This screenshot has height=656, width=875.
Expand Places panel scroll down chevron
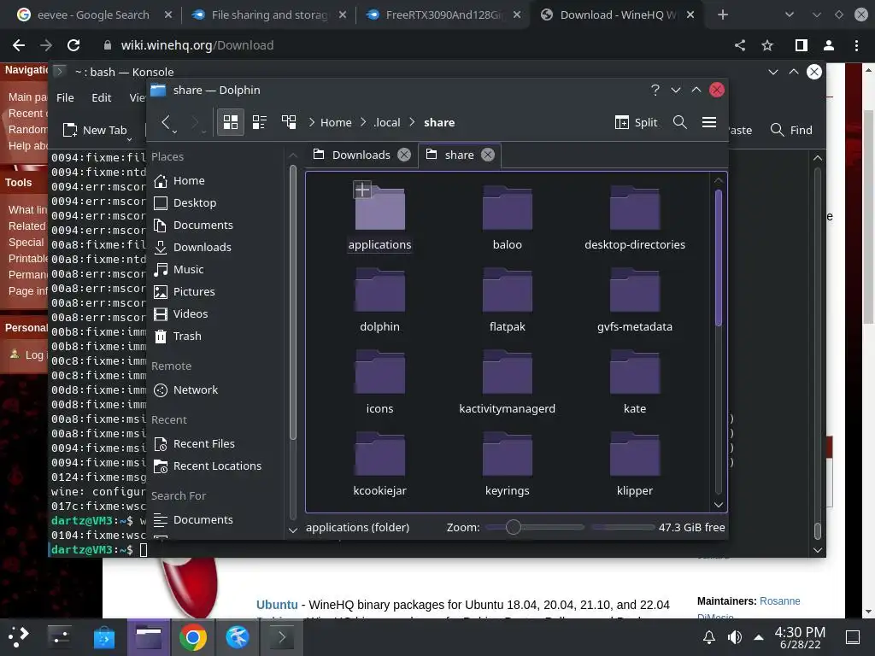pyautogui.click(x=293, y=530)
